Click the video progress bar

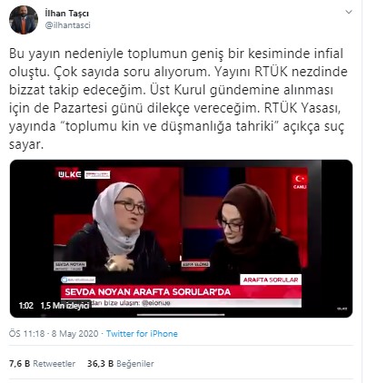click(181, 315)
